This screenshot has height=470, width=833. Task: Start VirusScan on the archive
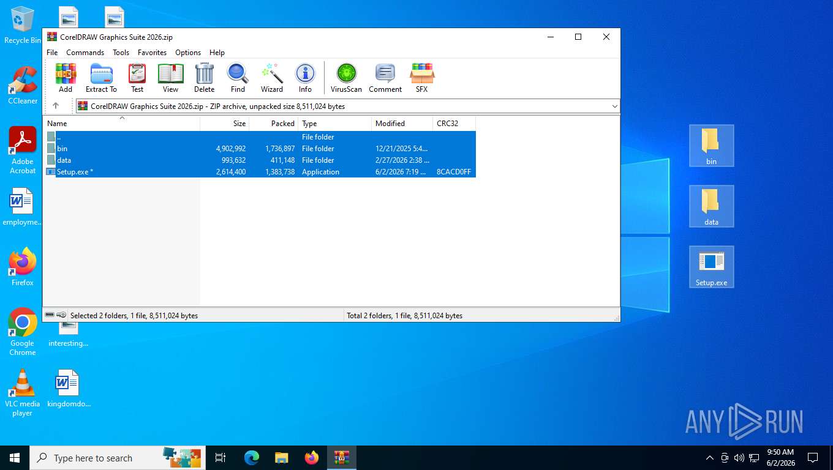click(346, 78)
